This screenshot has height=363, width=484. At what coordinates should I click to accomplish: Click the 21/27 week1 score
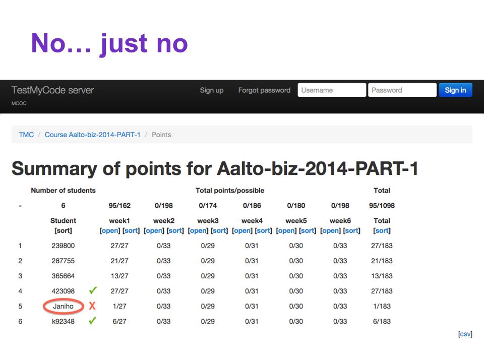pyautogui.click(x=119, y=261)
